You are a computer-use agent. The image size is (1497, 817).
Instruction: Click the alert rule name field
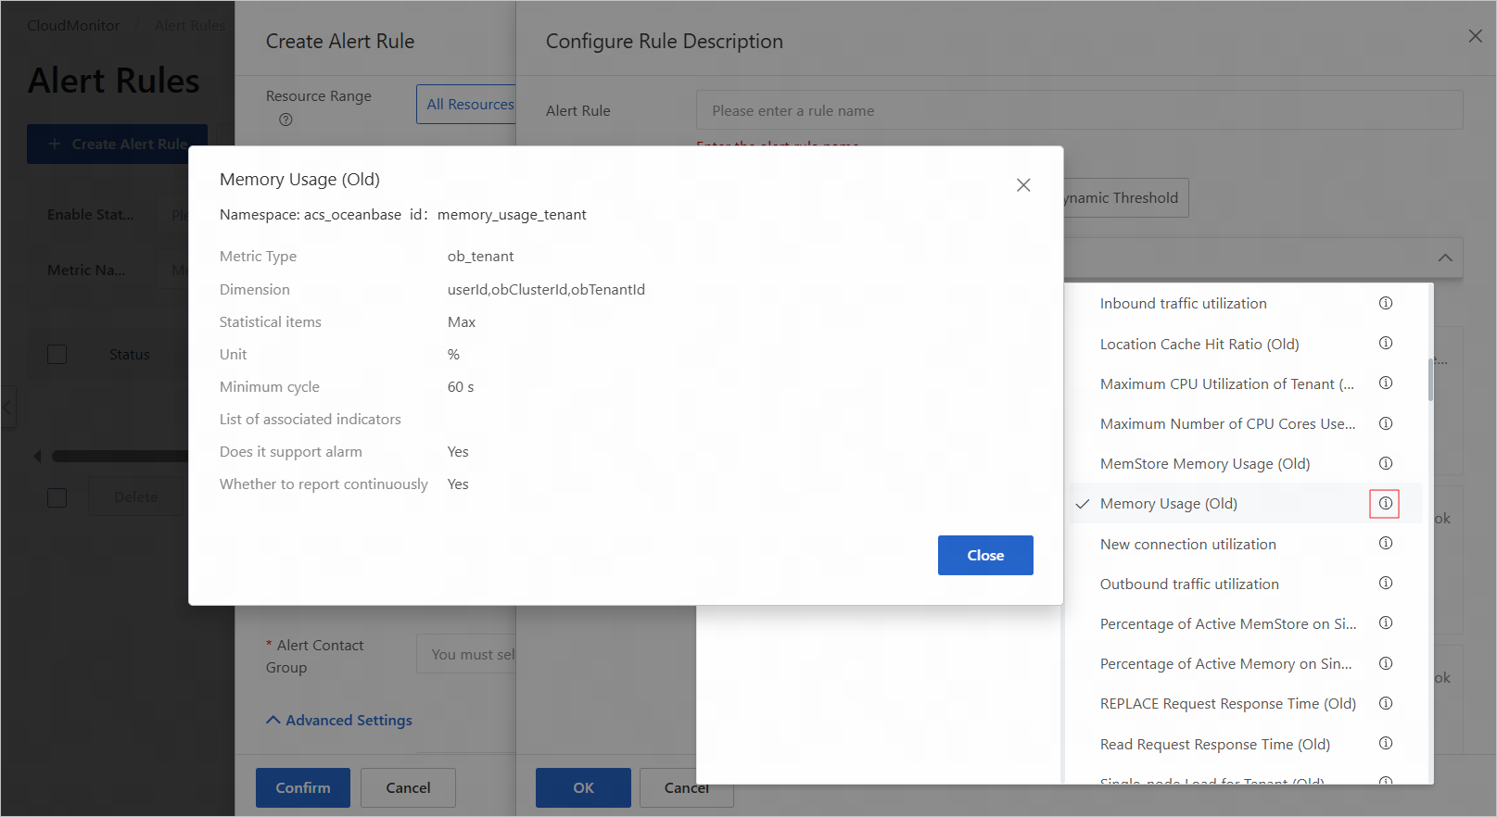point(1079,110)
